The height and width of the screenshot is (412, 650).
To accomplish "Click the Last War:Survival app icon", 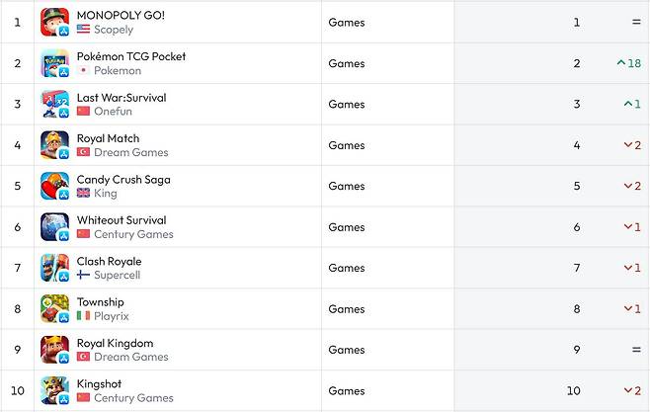I will [54, 104].
